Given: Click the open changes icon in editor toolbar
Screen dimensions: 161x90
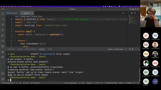Looking at the screenshot, I should 123,13.
